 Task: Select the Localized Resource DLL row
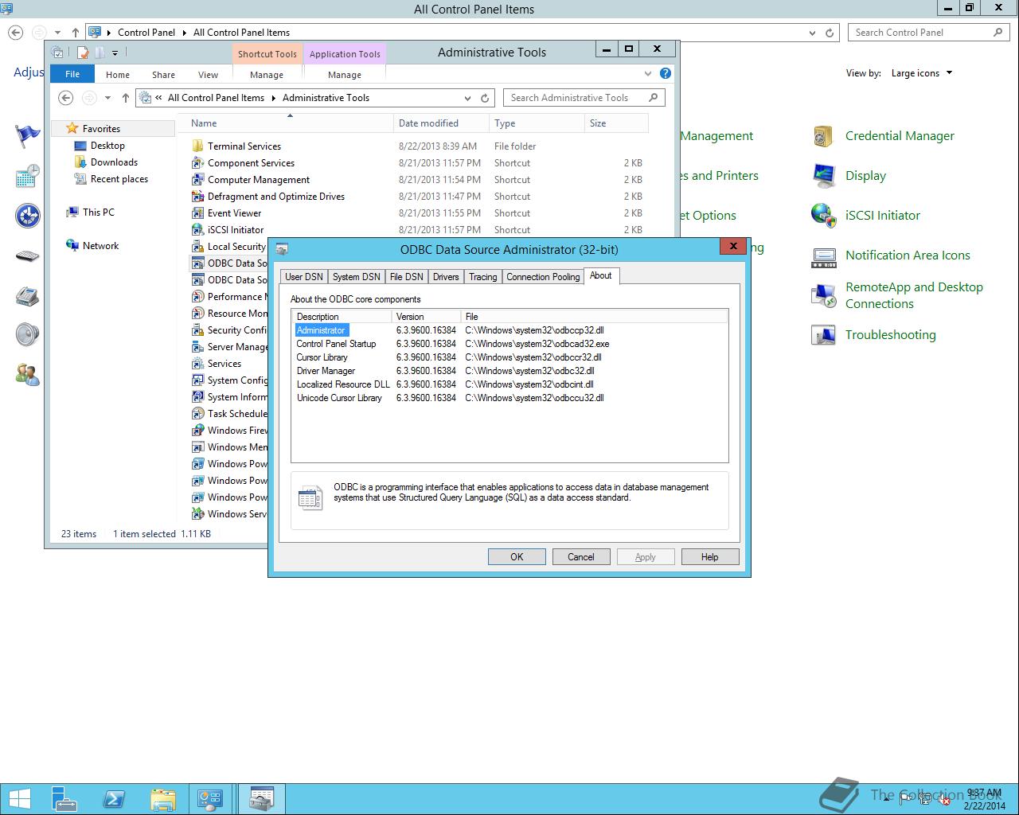coord(509,384)
